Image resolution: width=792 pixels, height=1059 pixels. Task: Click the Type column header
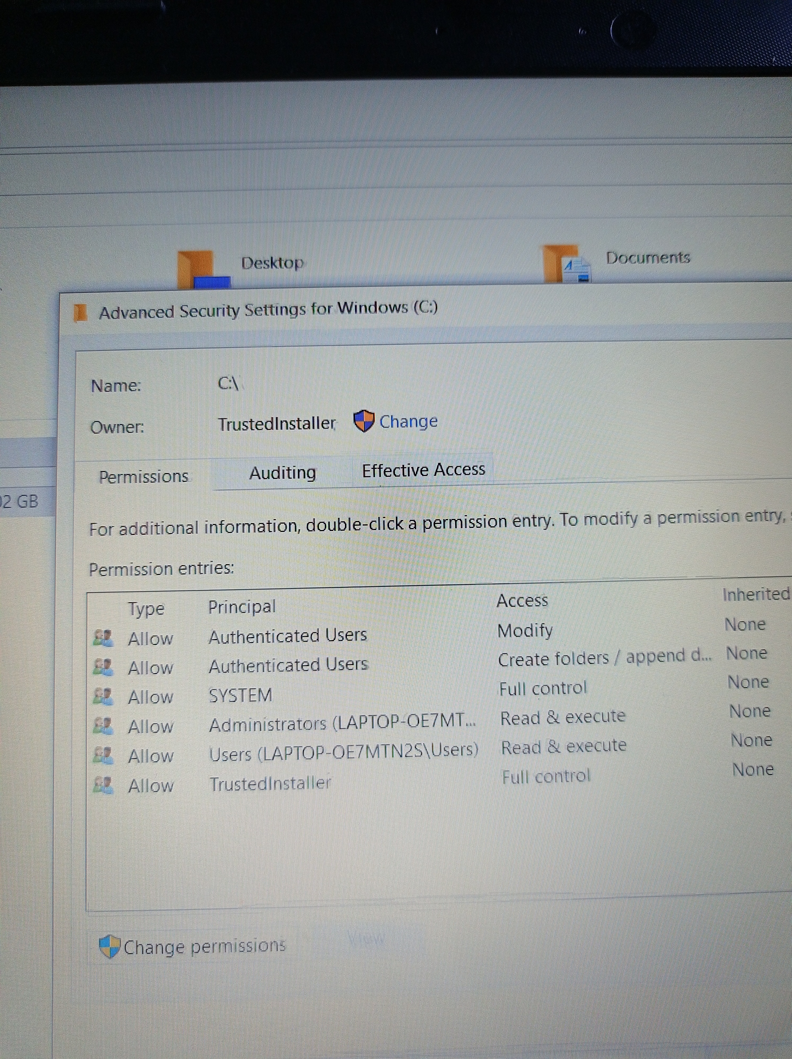[x=146, y=609]
